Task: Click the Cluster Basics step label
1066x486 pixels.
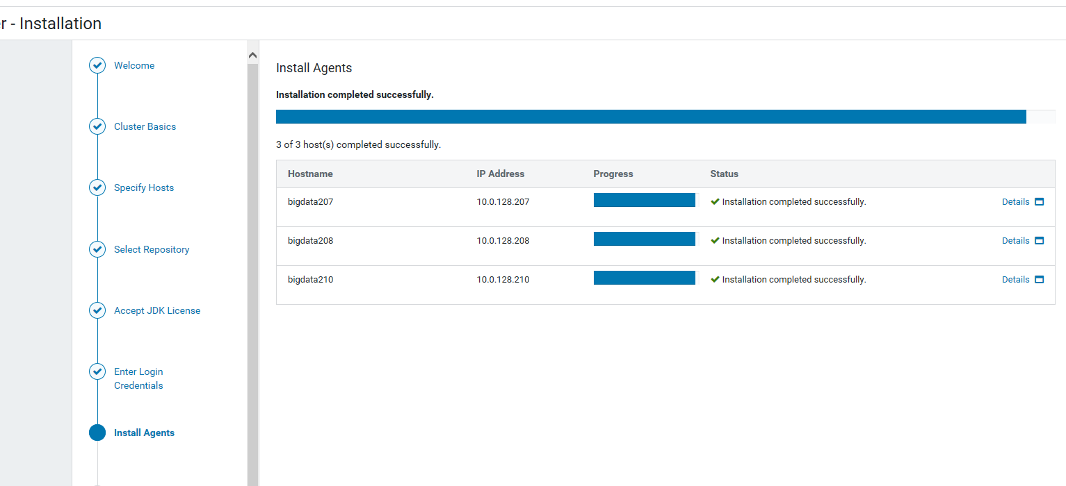Action: 145,126
